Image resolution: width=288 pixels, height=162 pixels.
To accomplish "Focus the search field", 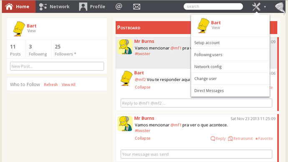I will [213, 7].
